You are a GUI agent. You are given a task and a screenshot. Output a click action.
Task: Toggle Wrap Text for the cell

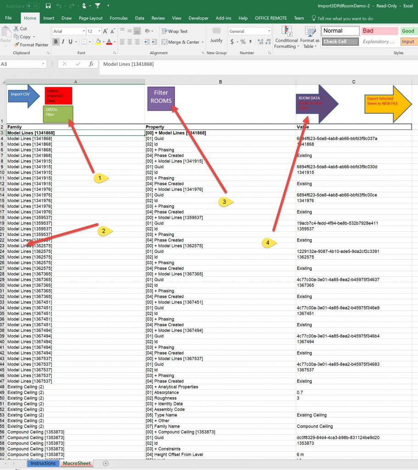173,31
